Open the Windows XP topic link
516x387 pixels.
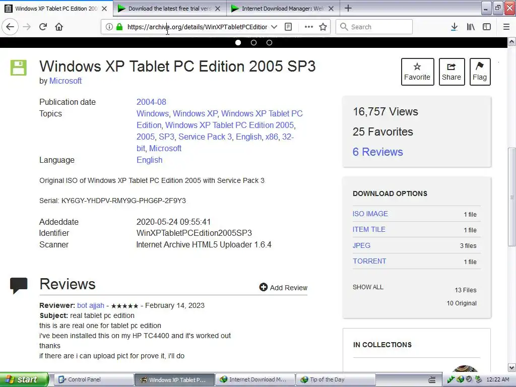coord(195,113)
